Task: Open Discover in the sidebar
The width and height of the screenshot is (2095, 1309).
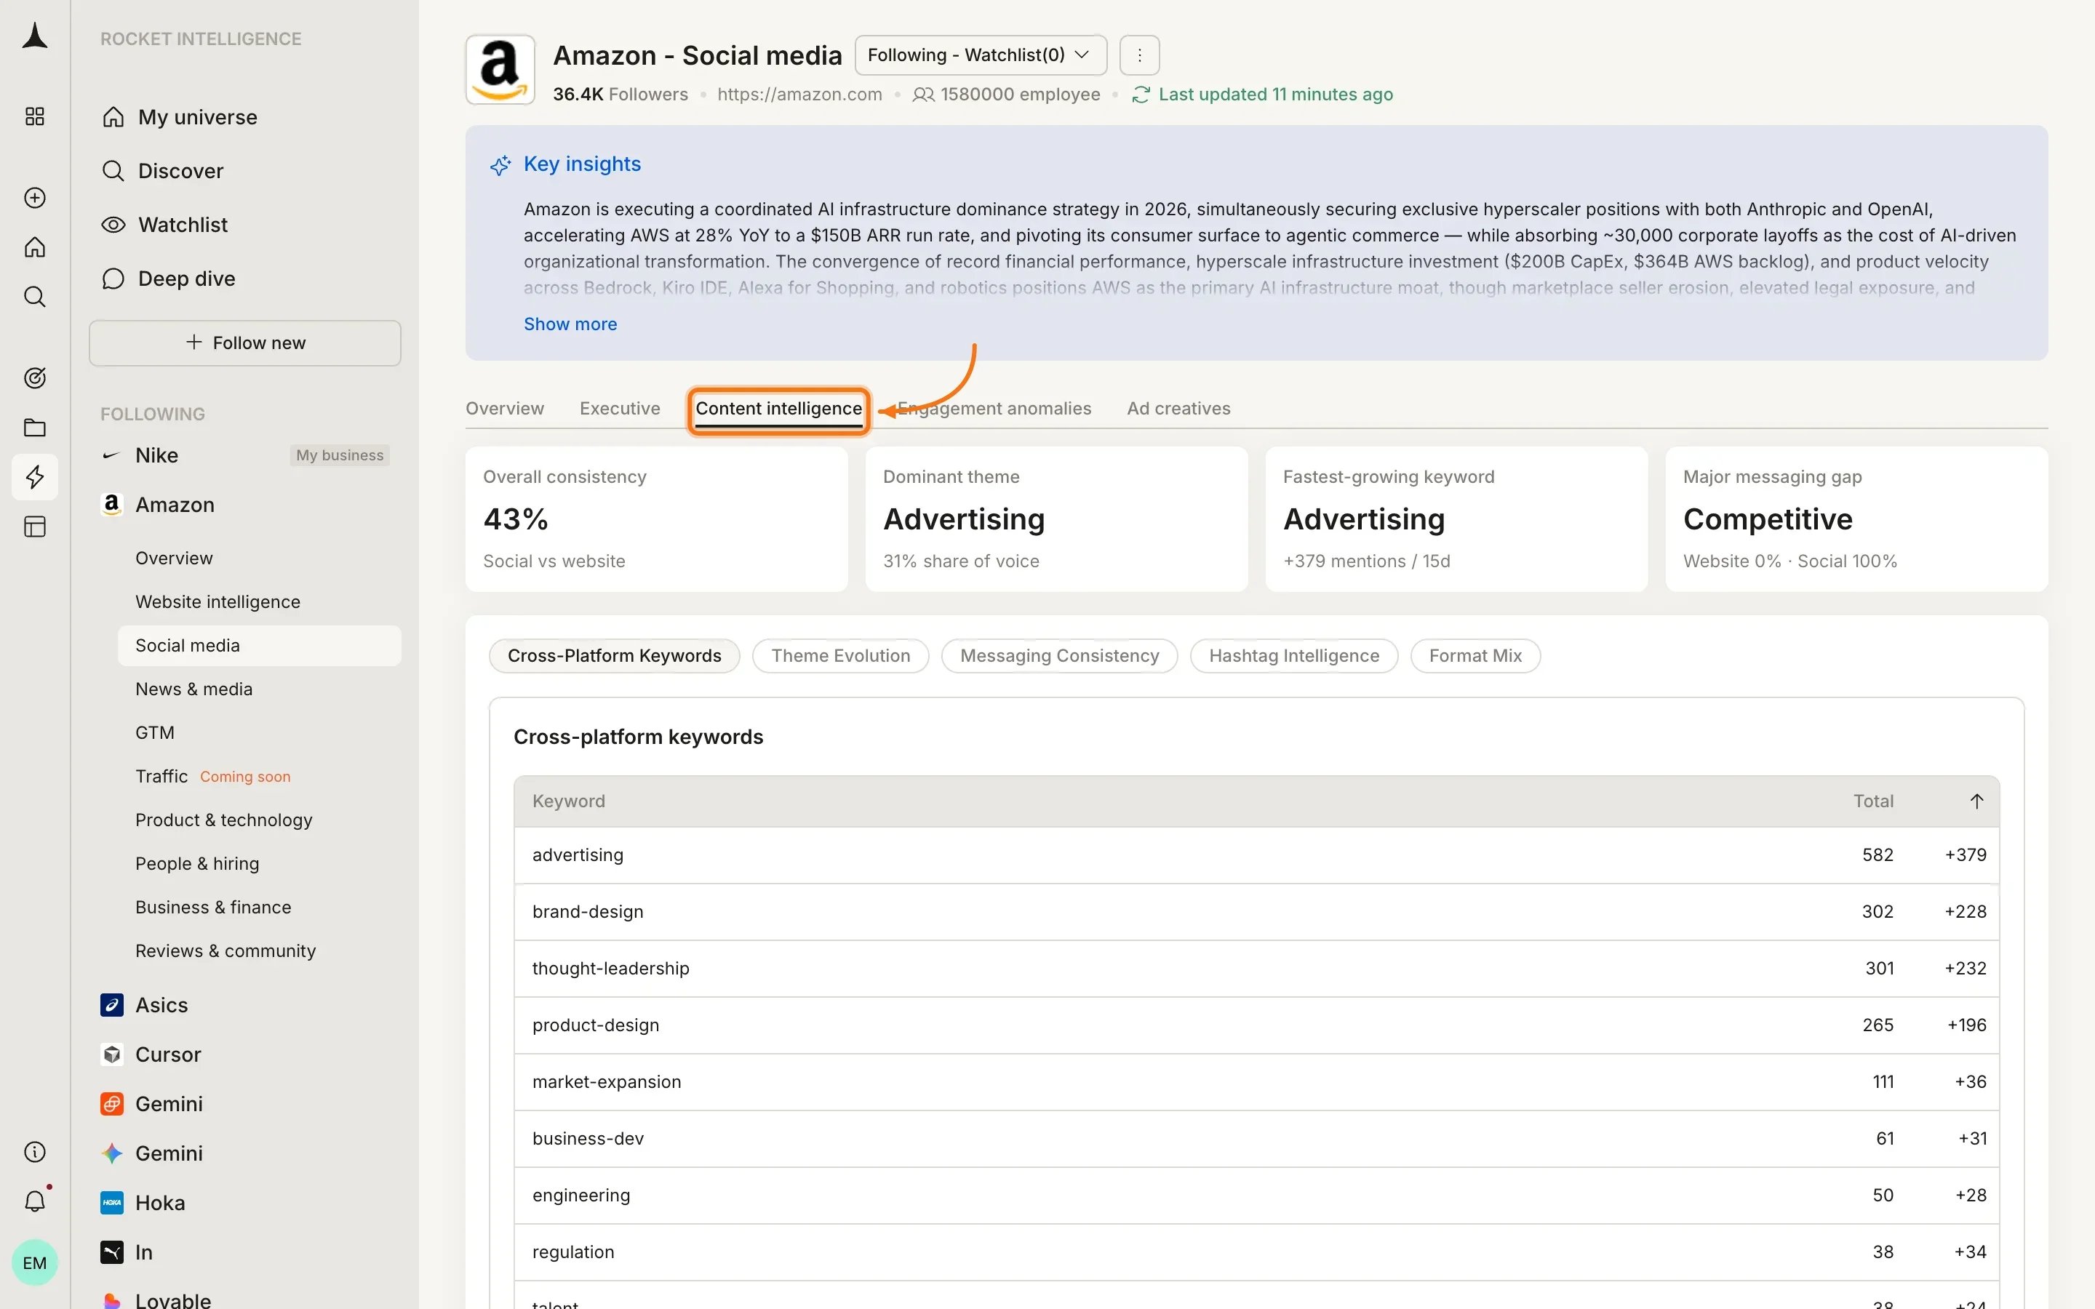Action: coord(163,171)
